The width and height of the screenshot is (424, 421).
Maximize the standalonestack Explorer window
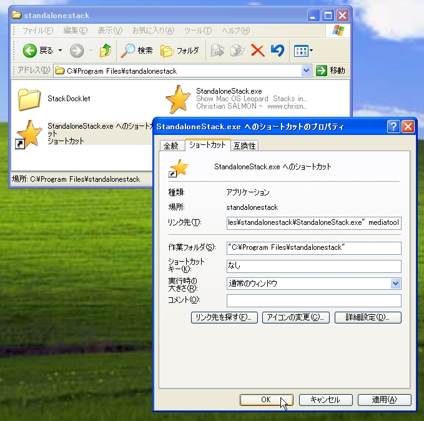click(x=328, y=15)
